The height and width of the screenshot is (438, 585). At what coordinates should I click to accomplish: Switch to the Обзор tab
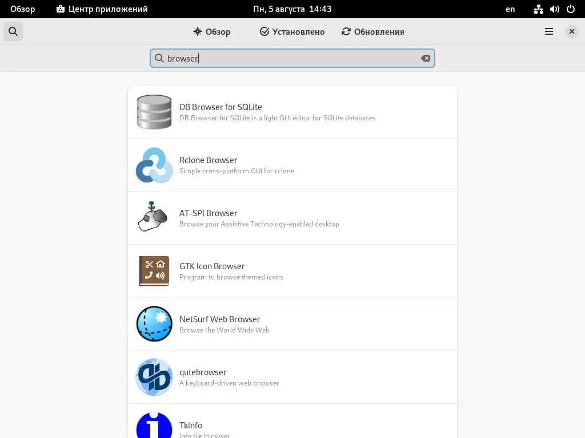tap(212, 32)
